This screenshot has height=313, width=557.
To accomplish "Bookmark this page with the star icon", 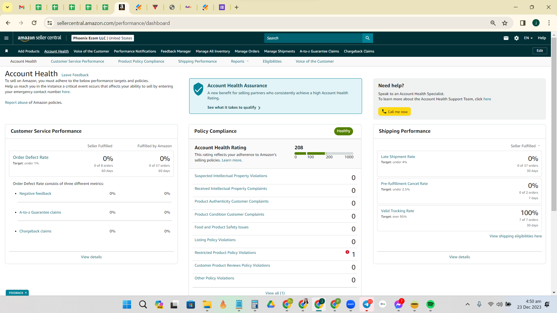I will [x=505, y=23].
